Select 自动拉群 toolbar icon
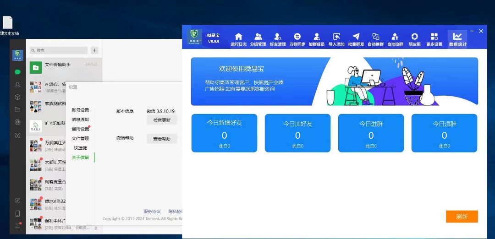The width and height of the screenshot is (495, 239). point(395,39)
